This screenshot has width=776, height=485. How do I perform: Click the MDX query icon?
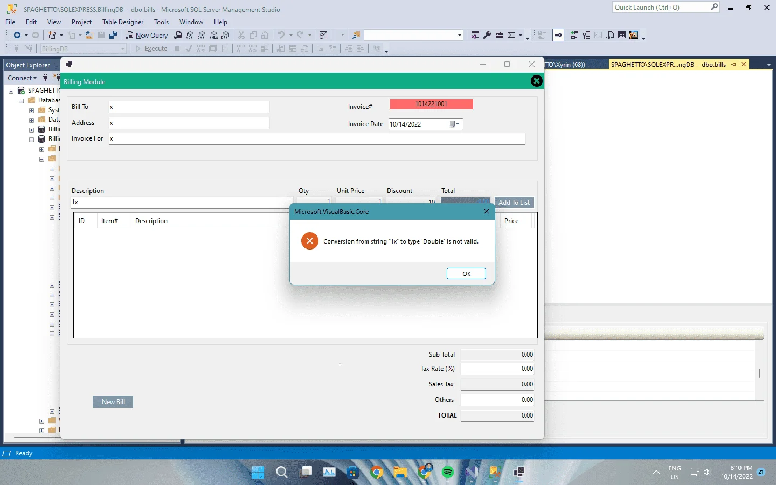point(190,35)
